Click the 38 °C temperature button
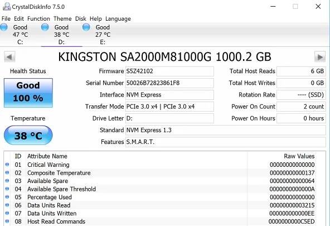330x226 pixels. [x=28, y=135]
